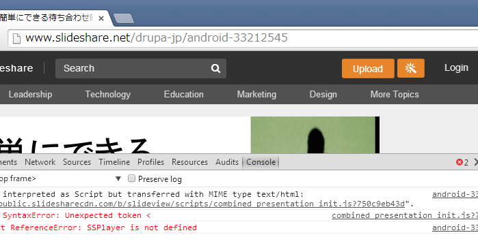Switch to DevTools Profiles tab

point(151,162)
